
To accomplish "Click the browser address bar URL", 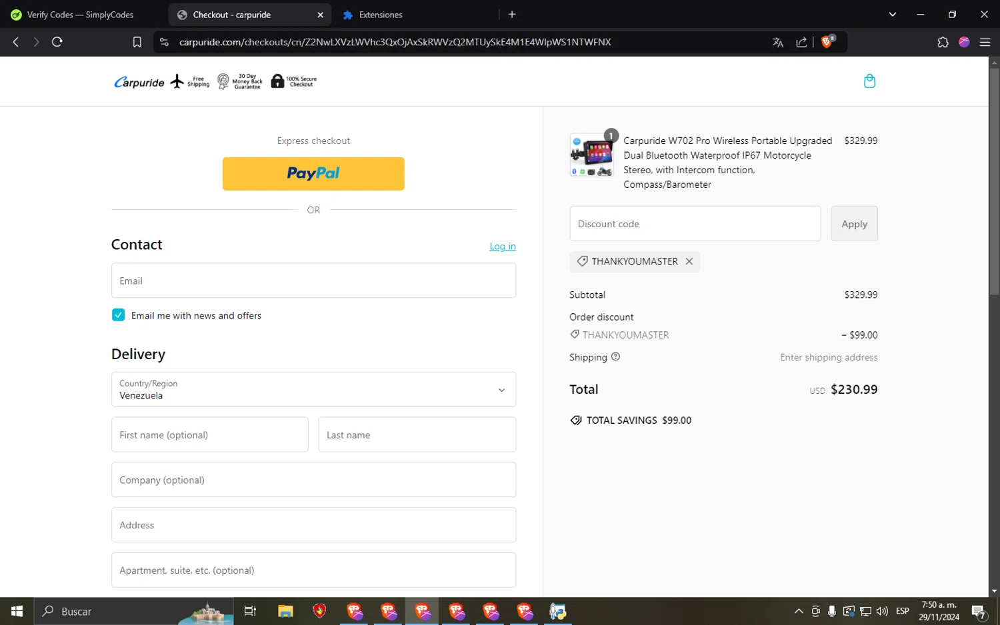I will click(395, 42).
